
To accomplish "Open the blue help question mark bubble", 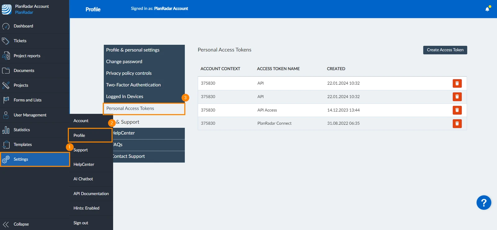I will pyautogui.click(x=484, y=203).
